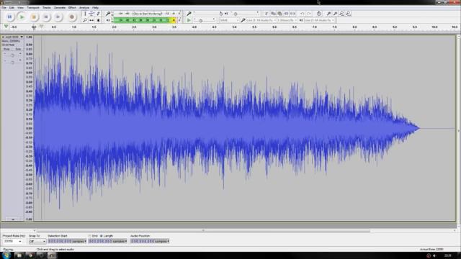Image resolution: width=461 pixels, height=259 pixels.
Task: Open the recording device dropdown
Action: coord(261,20)
